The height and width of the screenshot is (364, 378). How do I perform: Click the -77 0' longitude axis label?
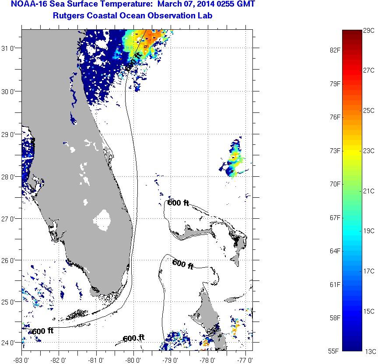pos(245,359)
